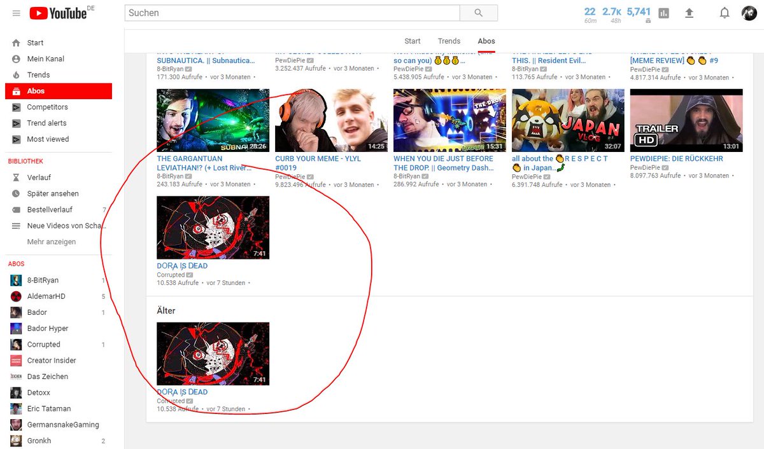Open the Japan Vlog thumbnail
764x449 pixels.
568,120
